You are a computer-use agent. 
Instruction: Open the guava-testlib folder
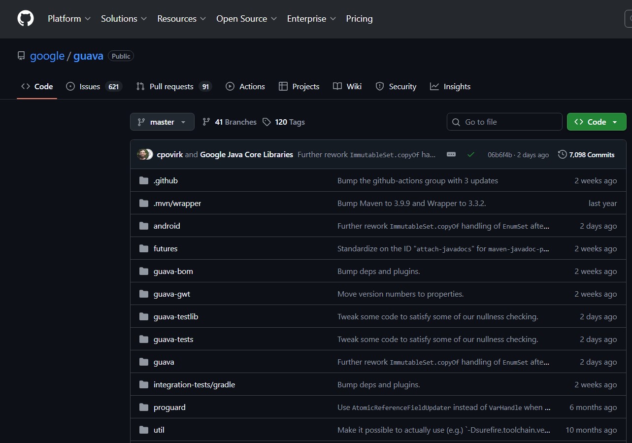tap(176, 317)
